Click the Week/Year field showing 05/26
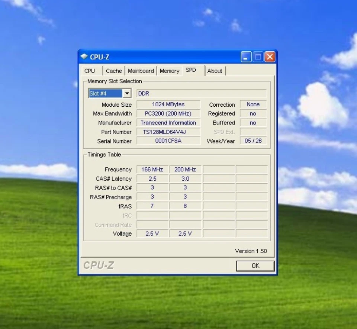Screen dimensions: 357x329 click(x=253, y=141)
